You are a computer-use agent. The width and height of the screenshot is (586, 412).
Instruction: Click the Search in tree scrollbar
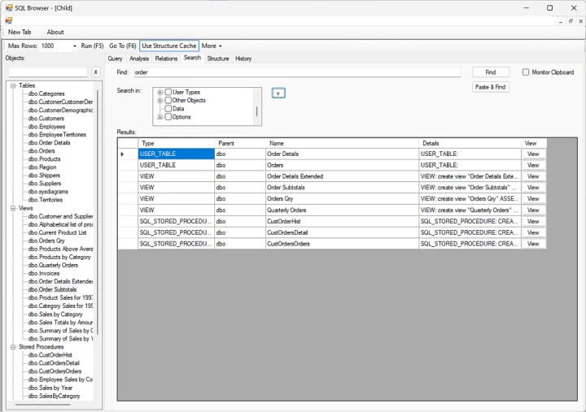(256, 111)
